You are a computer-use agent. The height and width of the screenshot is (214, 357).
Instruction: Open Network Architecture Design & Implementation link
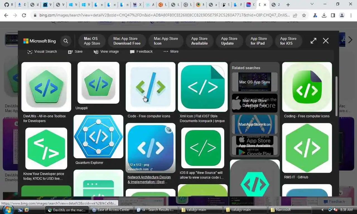[149, 179]
